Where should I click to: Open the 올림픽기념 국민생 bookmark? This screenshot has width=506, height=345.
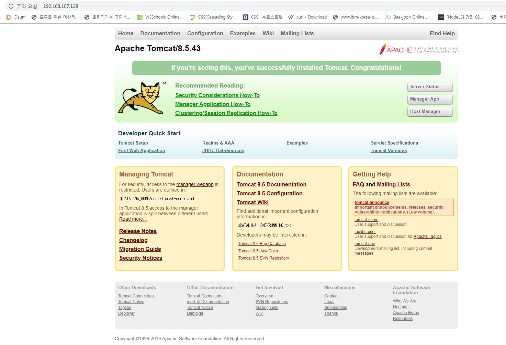(107, 17)
